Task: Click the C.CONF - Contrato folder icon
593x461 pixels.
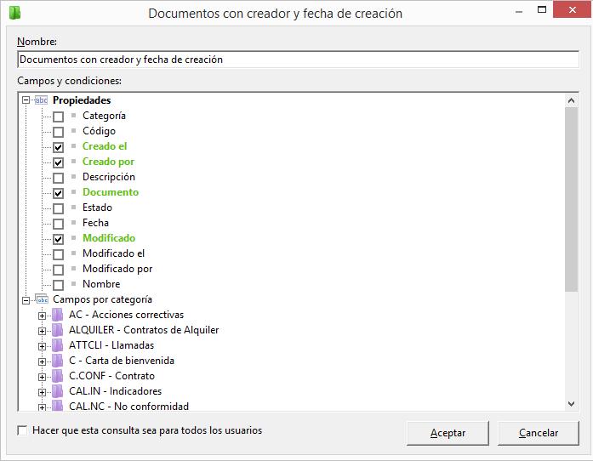Action: (58, 376)
